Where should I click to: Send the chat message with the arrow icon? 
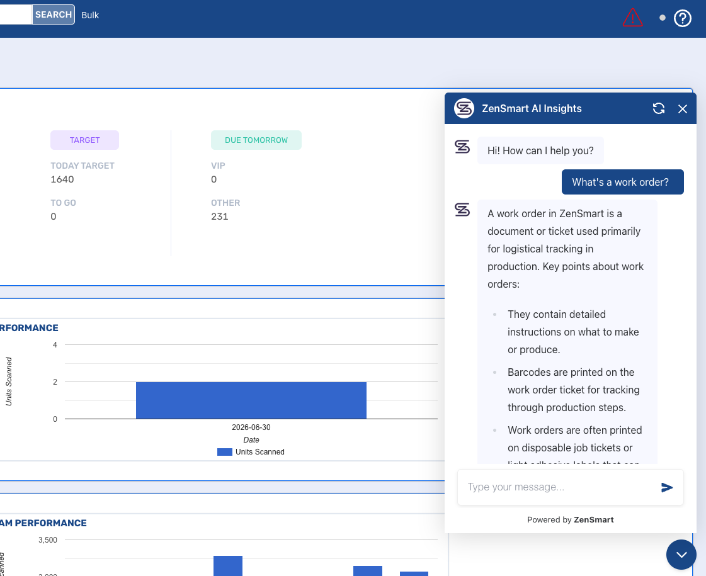(x=667, y=487)
